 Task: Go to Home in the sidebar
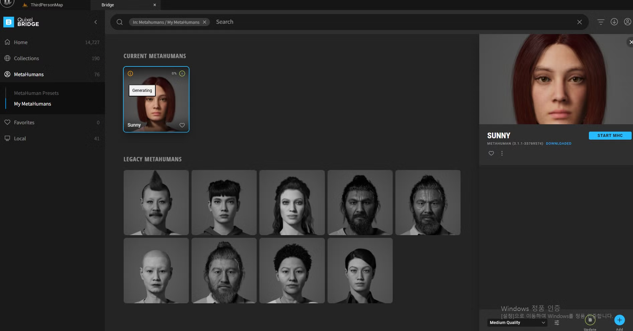(52, 42)
